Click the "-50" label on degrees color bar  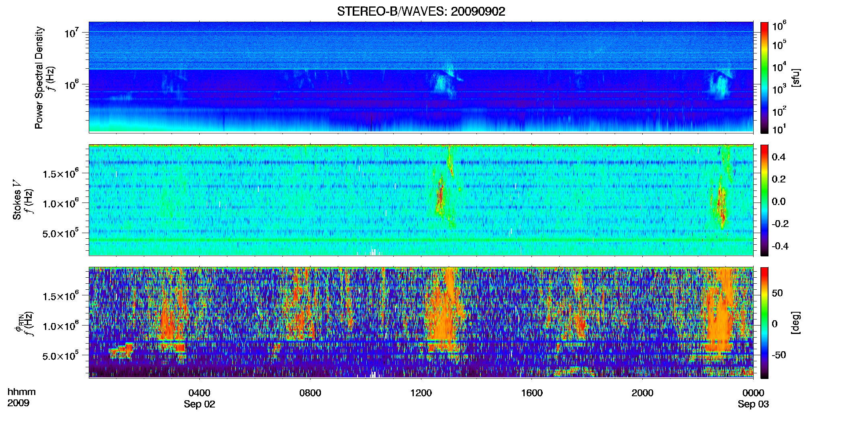[779, 355]
